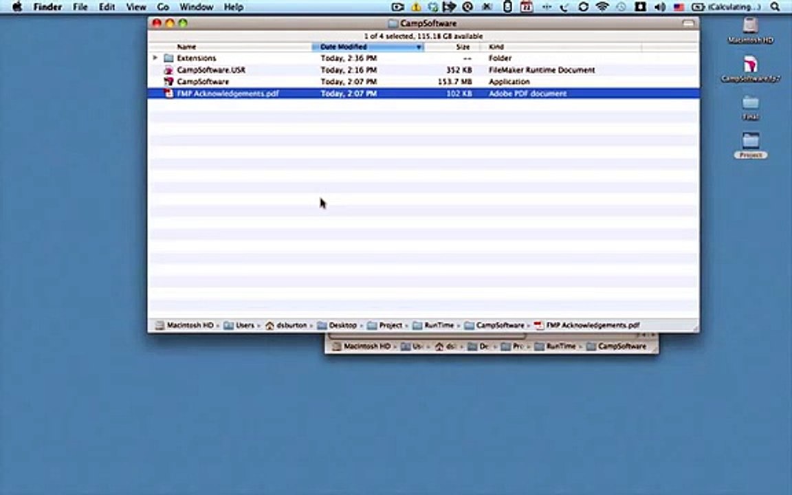Click the Today, 2:16 PM date cell

[349, 69]
